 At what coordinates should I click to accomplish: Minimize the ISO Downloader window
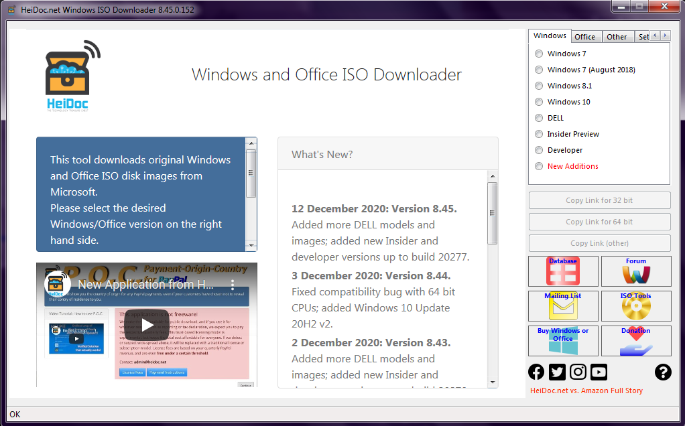[621, 6]
